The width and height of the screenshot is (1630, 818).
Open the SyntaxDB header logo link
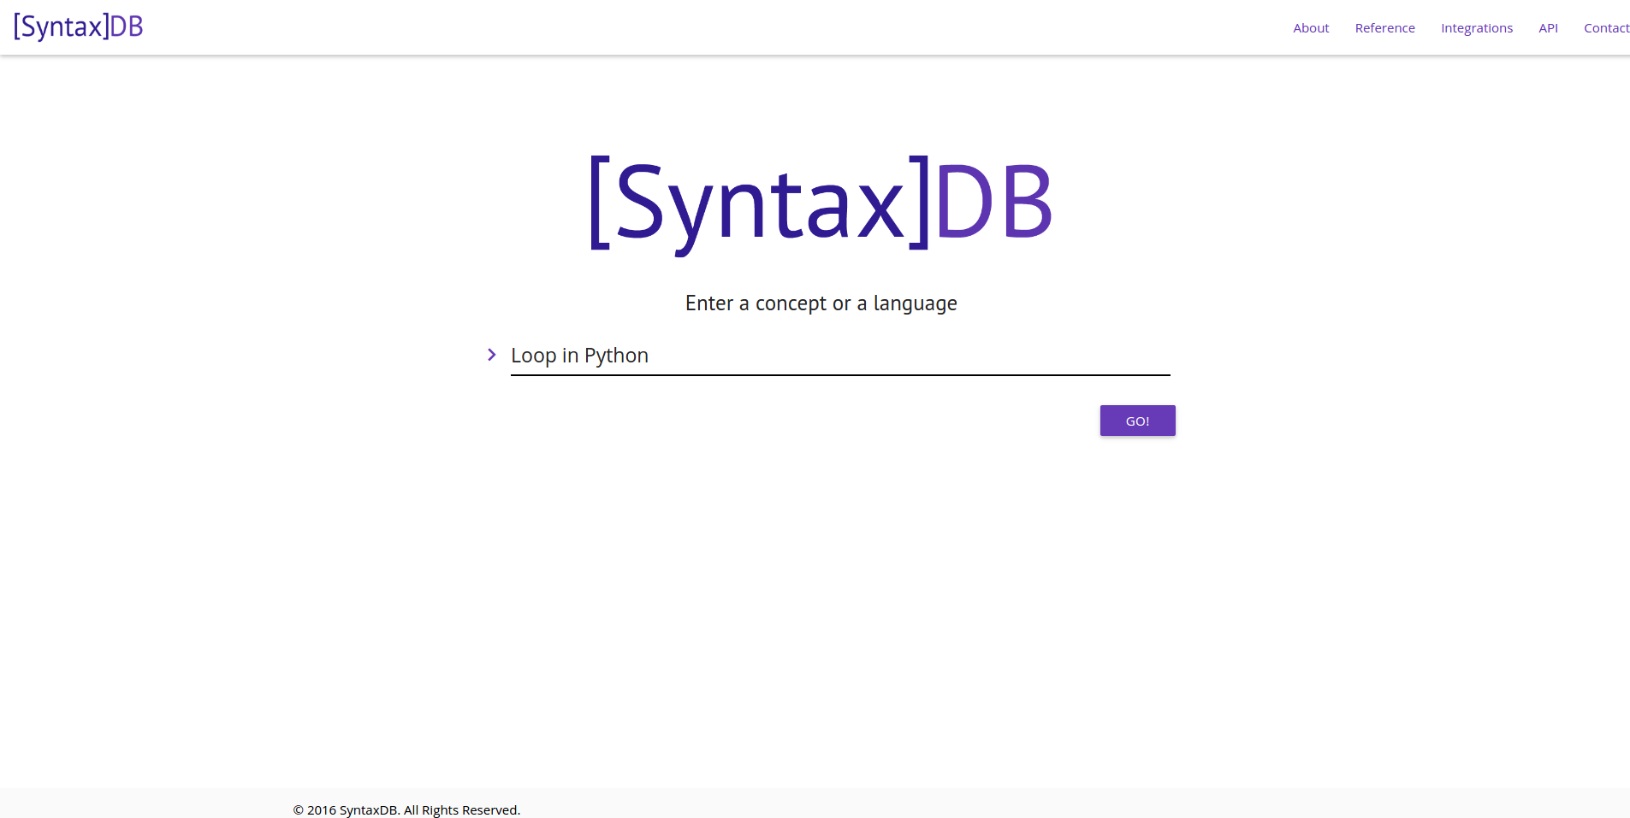(x=78, y=26)
